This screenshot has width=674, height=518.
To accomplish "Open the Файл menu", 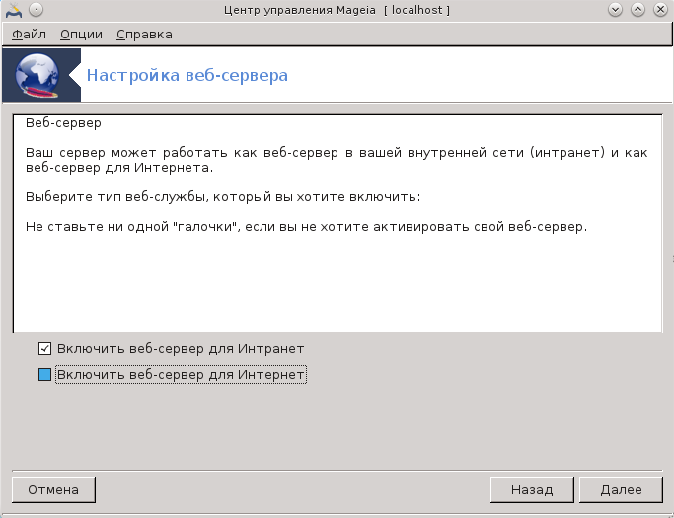I will coord(29,34).
